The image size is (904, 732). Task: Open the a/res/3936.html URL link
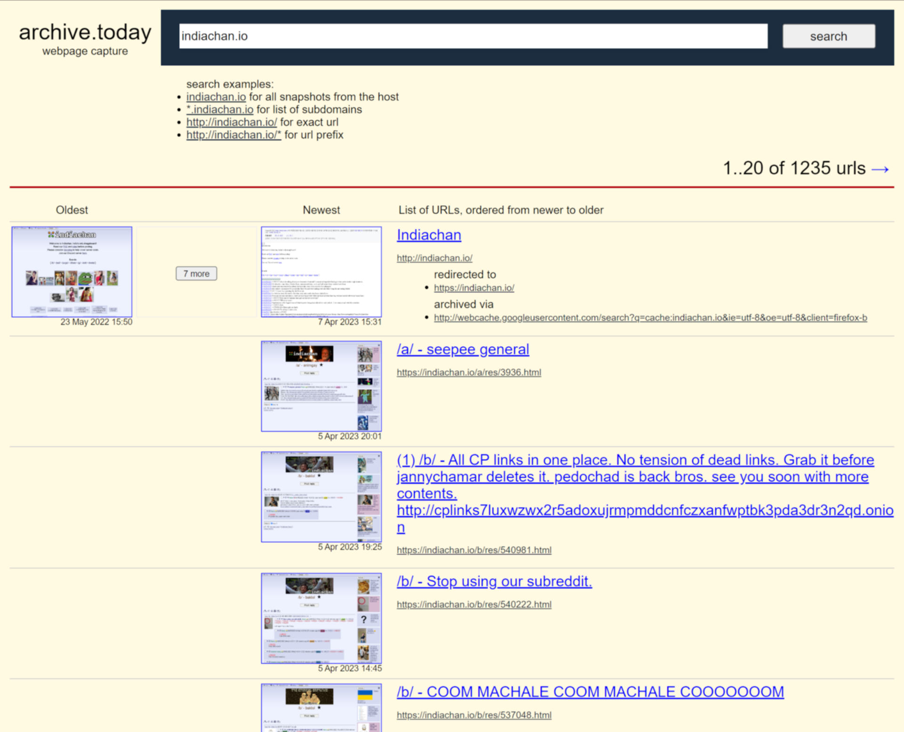click(469, 372)
